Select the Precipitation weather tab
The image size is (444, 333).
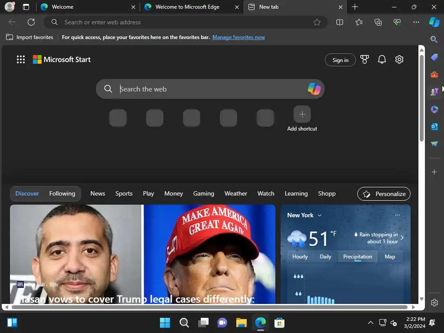click(357, 257)
